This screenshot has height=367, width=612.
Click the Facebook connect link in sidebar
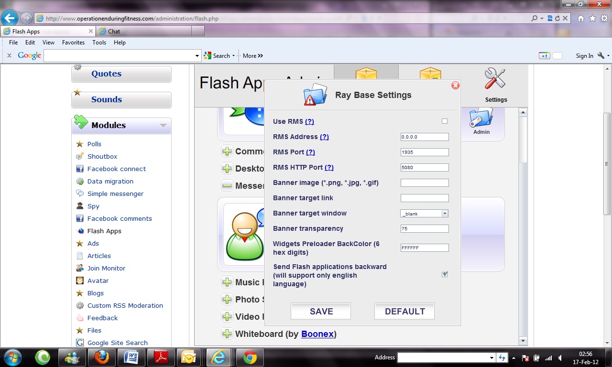pos(116,169)
